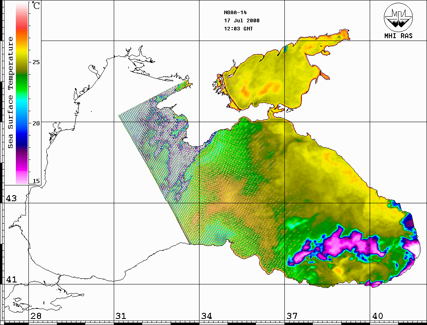
Task: Pick the 15 degree tick label
Action: (x=36, y=181)
